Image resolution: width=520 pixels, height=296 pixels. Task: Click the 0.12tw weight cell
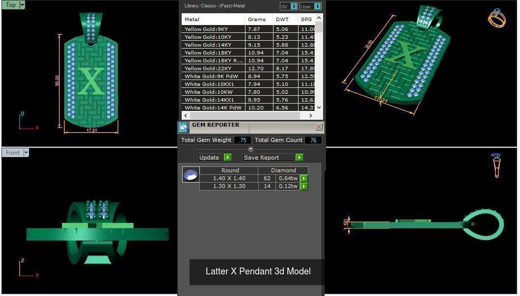click(x=288, y=186)
